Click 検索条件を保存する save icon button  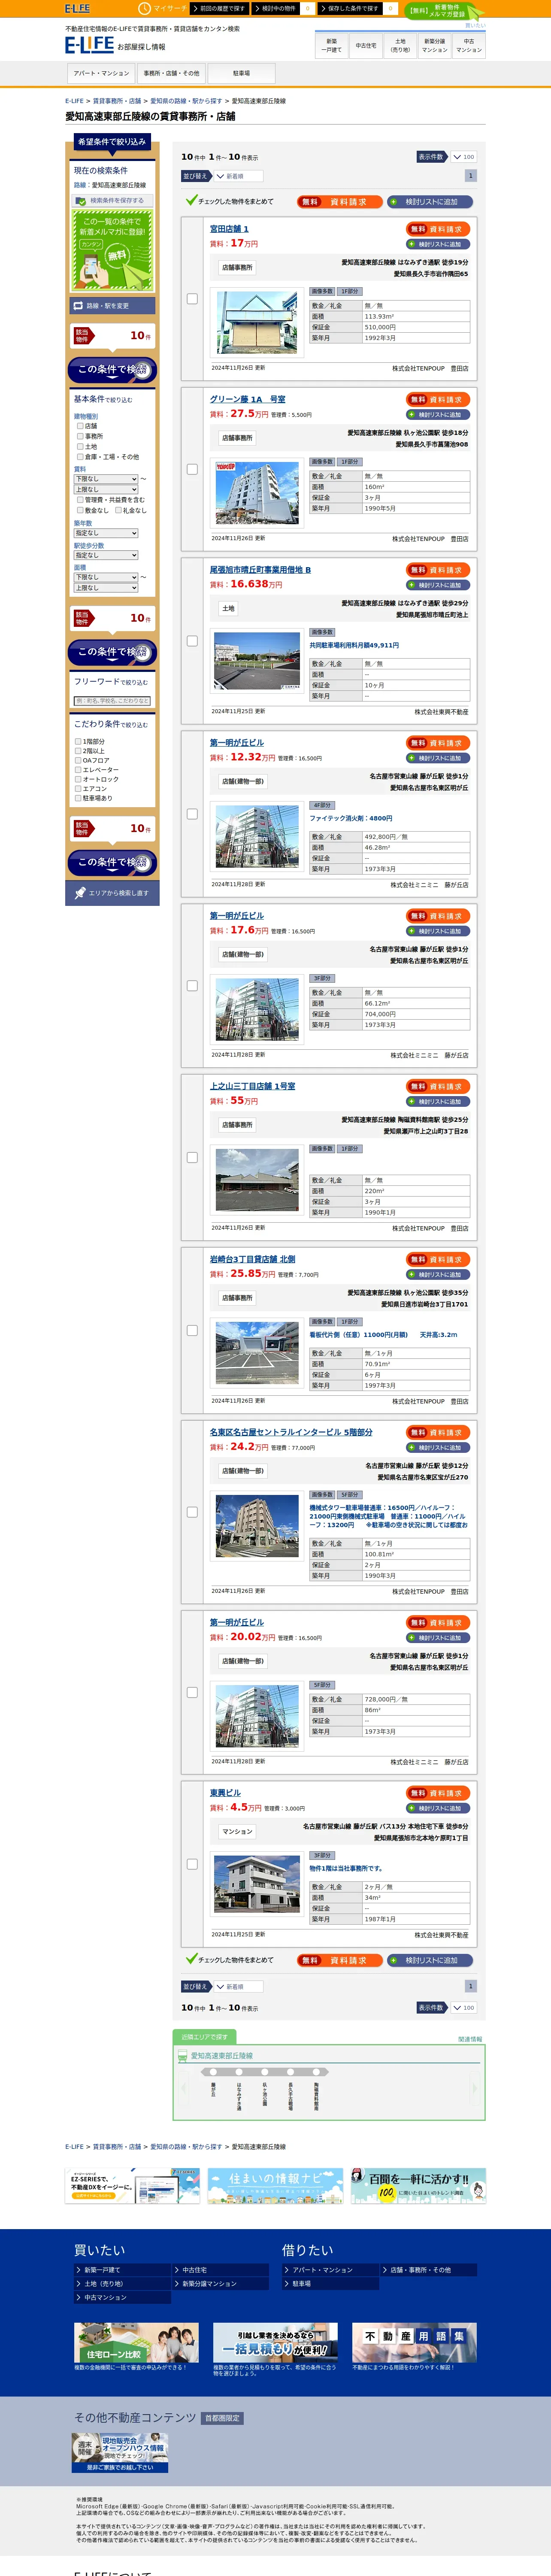(111, 200)
